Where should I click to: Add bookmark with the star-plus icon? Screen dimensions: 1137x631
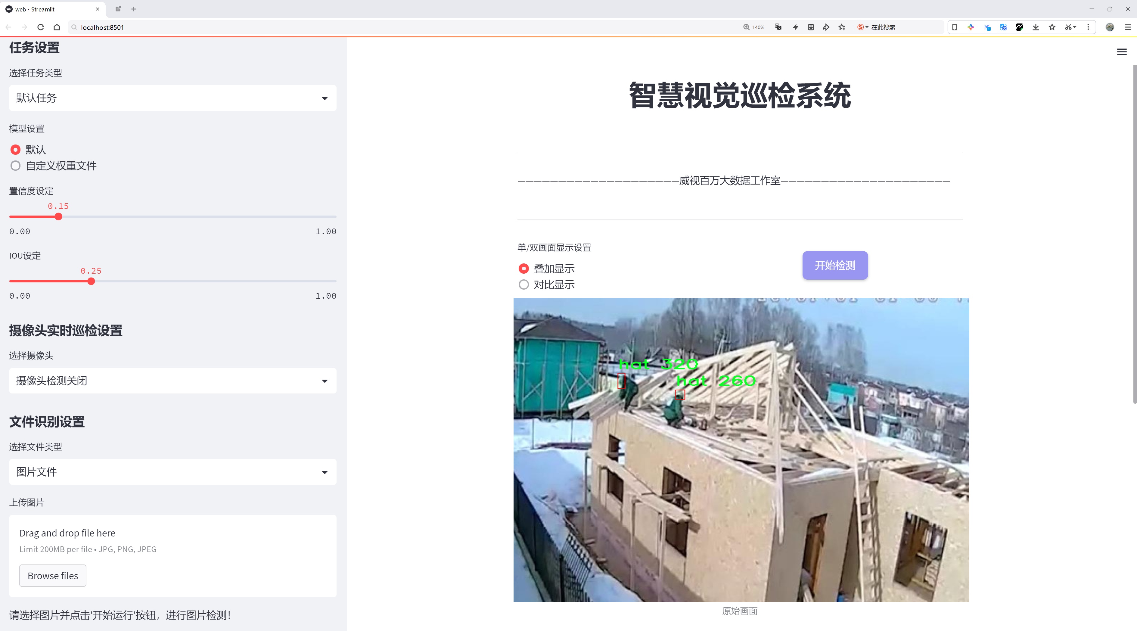[842, 27]
